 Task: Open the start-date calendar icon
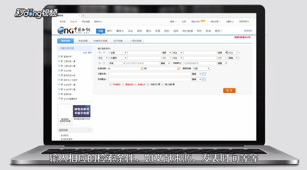point(142,69)
